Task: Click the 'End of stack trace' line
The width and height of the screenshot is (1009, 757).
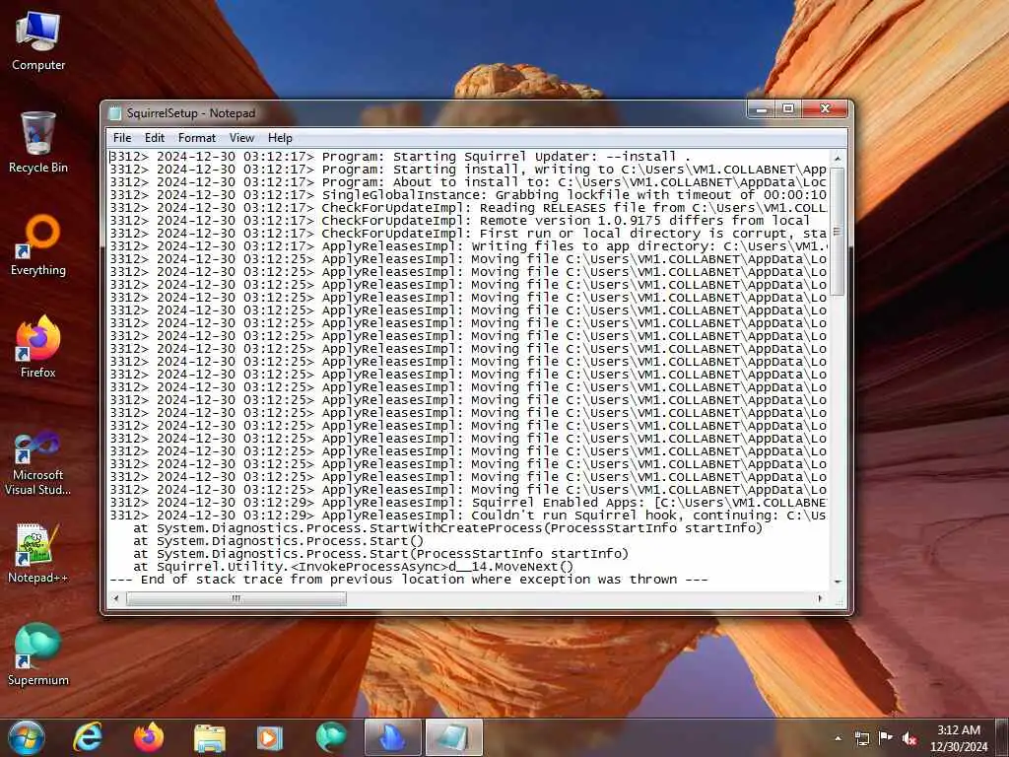Action: click(x=409, y=580)
